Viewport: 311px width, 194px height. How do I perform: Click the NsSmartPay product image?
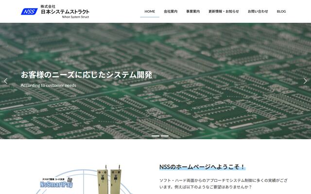(57, 183)
